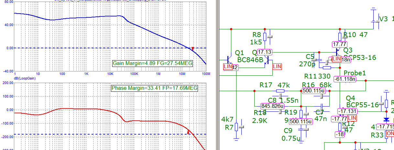Image resolution: width=394 pixels, height=150 pixels.
Task: Click the LIN tag right of Q2 transistor
Action: [x=277, y=66]
